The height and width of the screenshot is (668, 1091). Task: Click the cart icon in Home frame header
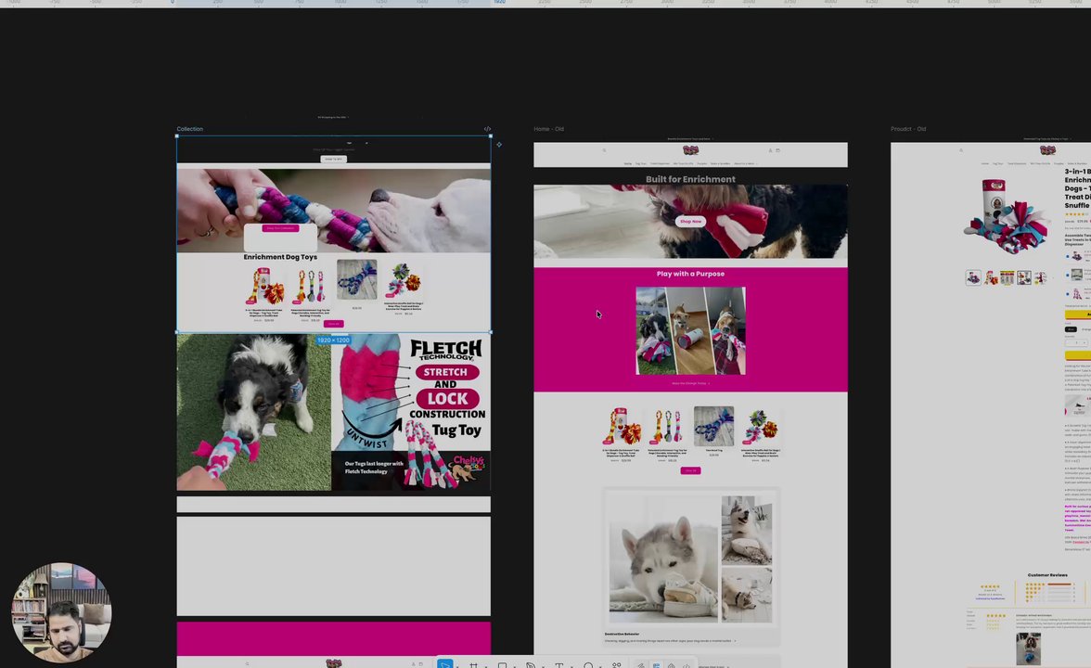pos(777,150)
